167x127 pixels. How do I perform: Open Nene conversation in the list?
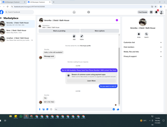(x=17, y=31)
